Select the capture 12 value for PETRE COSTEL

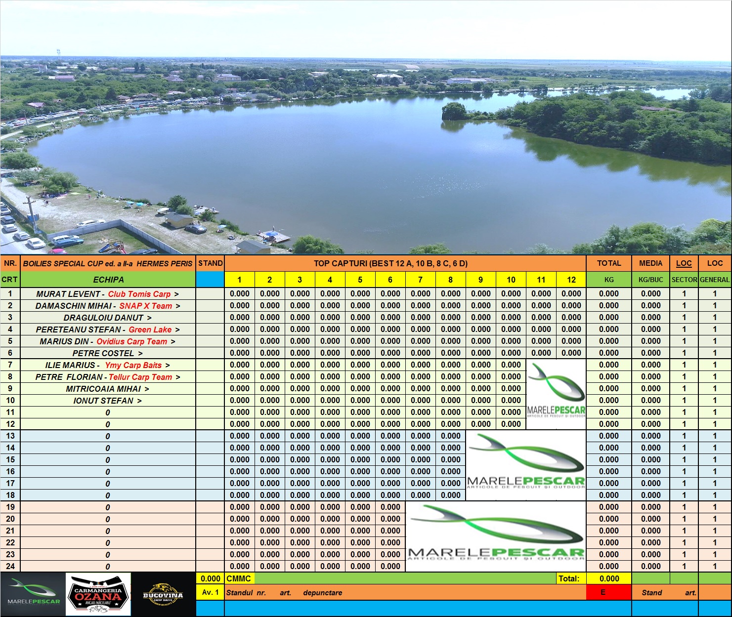(x=571, y=353)
